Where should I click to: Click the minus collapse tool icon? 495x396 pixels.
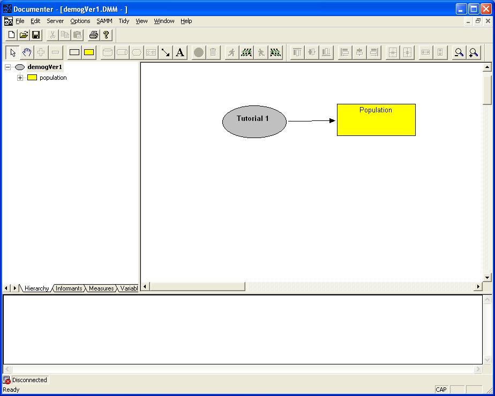[x=56, y=52]
